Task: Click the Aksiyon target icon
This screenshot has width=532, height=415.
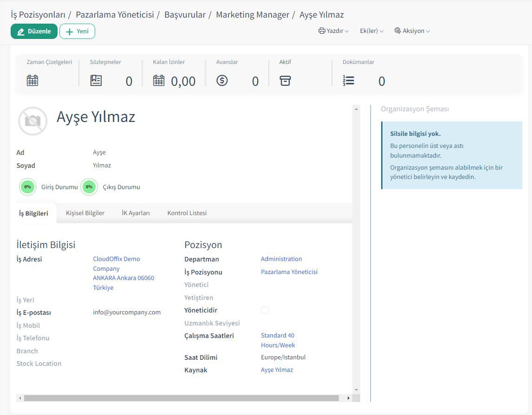Action: (398, 31)
